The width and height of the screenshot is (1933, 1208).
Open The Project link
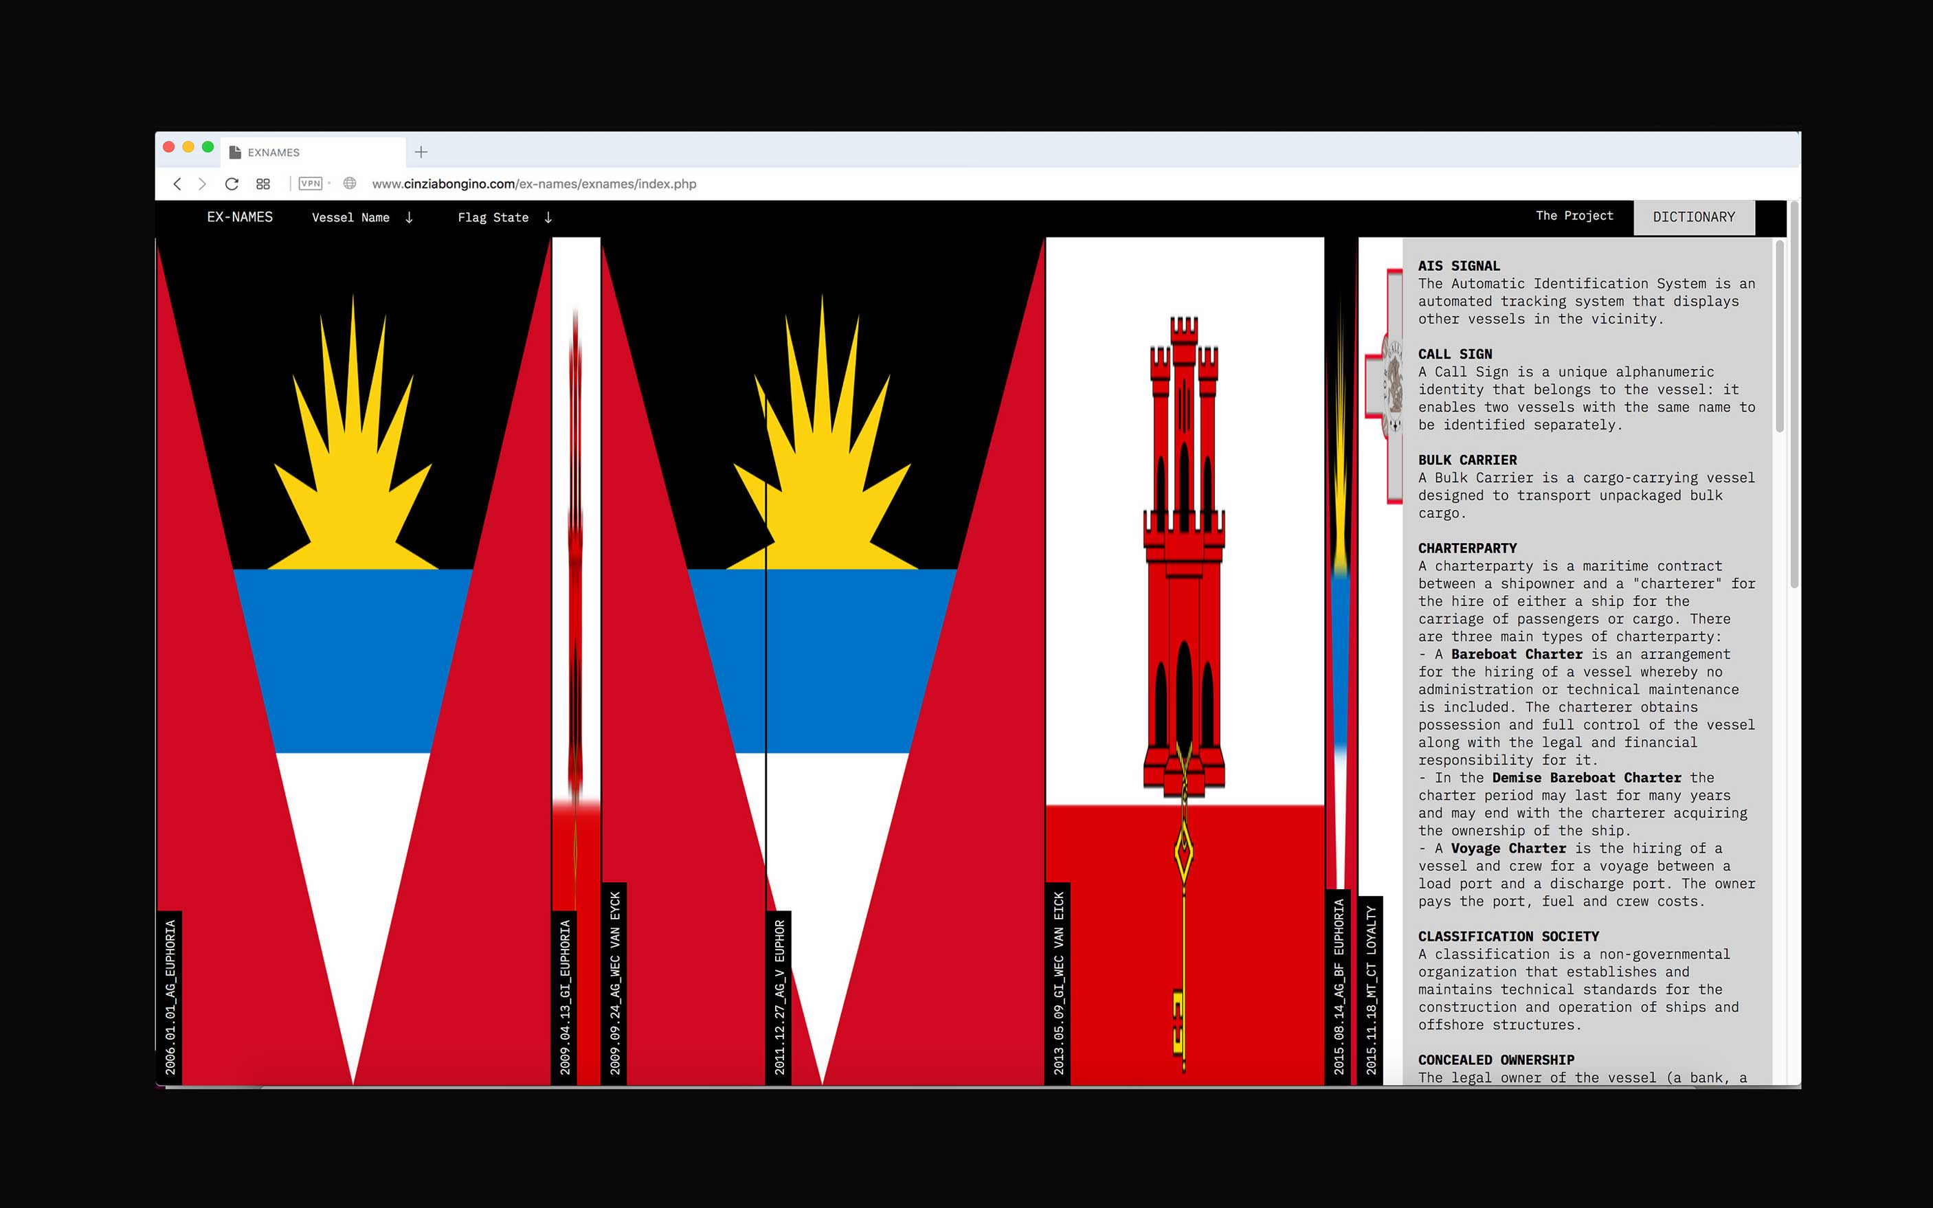[x=1574, y=216]
